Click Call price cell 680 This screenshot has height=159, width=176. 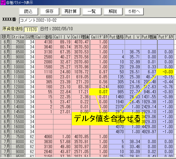[x=44, y=77]
